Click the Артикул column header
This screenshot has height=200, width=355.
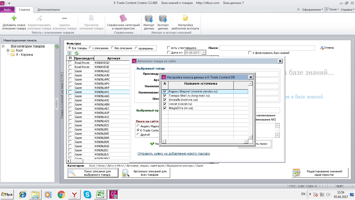coord(114,58)
